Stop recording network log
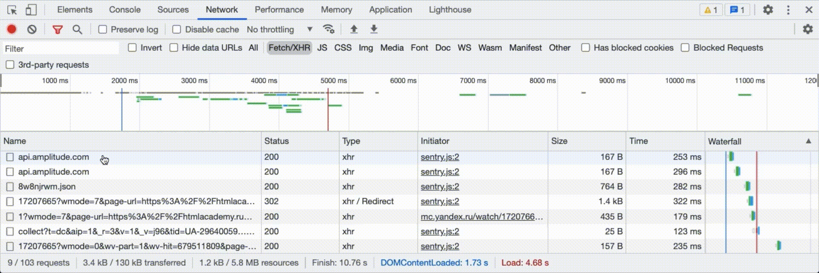Viewport: 819px width, 273px height. tap(12, 29)
